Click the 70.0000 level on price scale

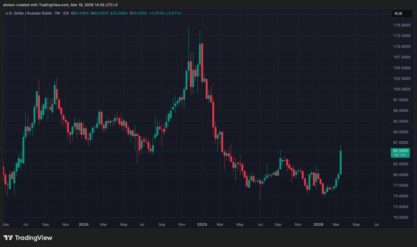click(401, 217)
